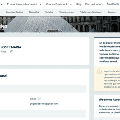Edit the Email with pencil icon

(40, 99)
